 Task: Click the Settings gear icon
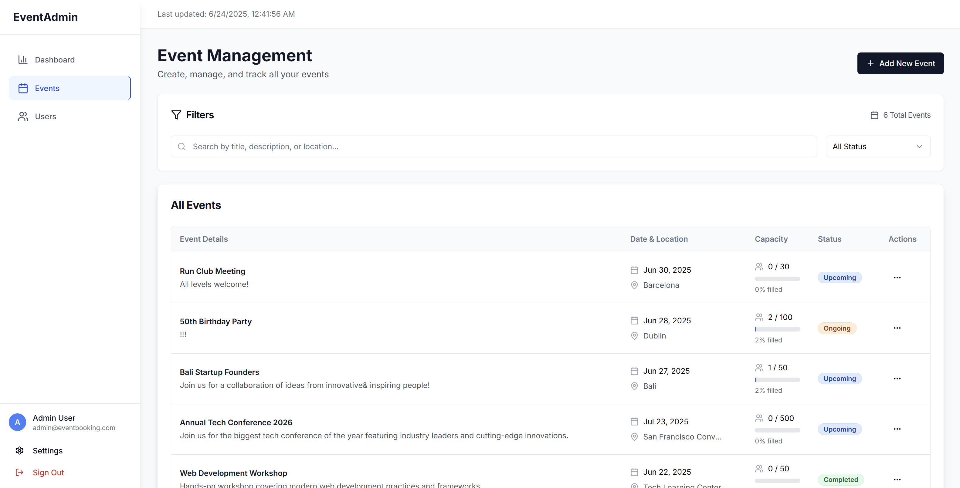click(19, 450)
